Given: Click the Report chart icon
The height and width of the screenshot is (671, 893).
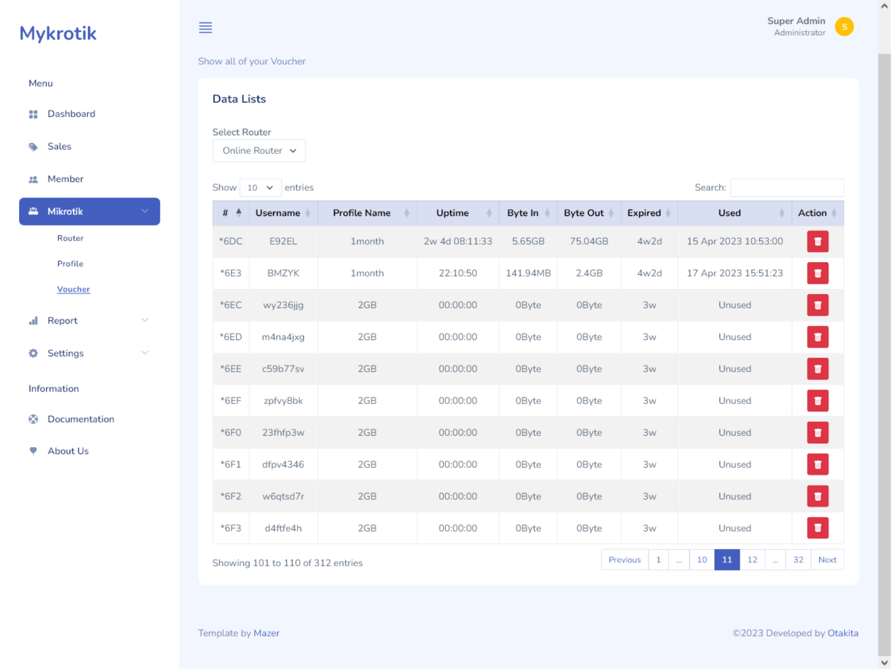Looking at the screenshot, I should (34, 320).
